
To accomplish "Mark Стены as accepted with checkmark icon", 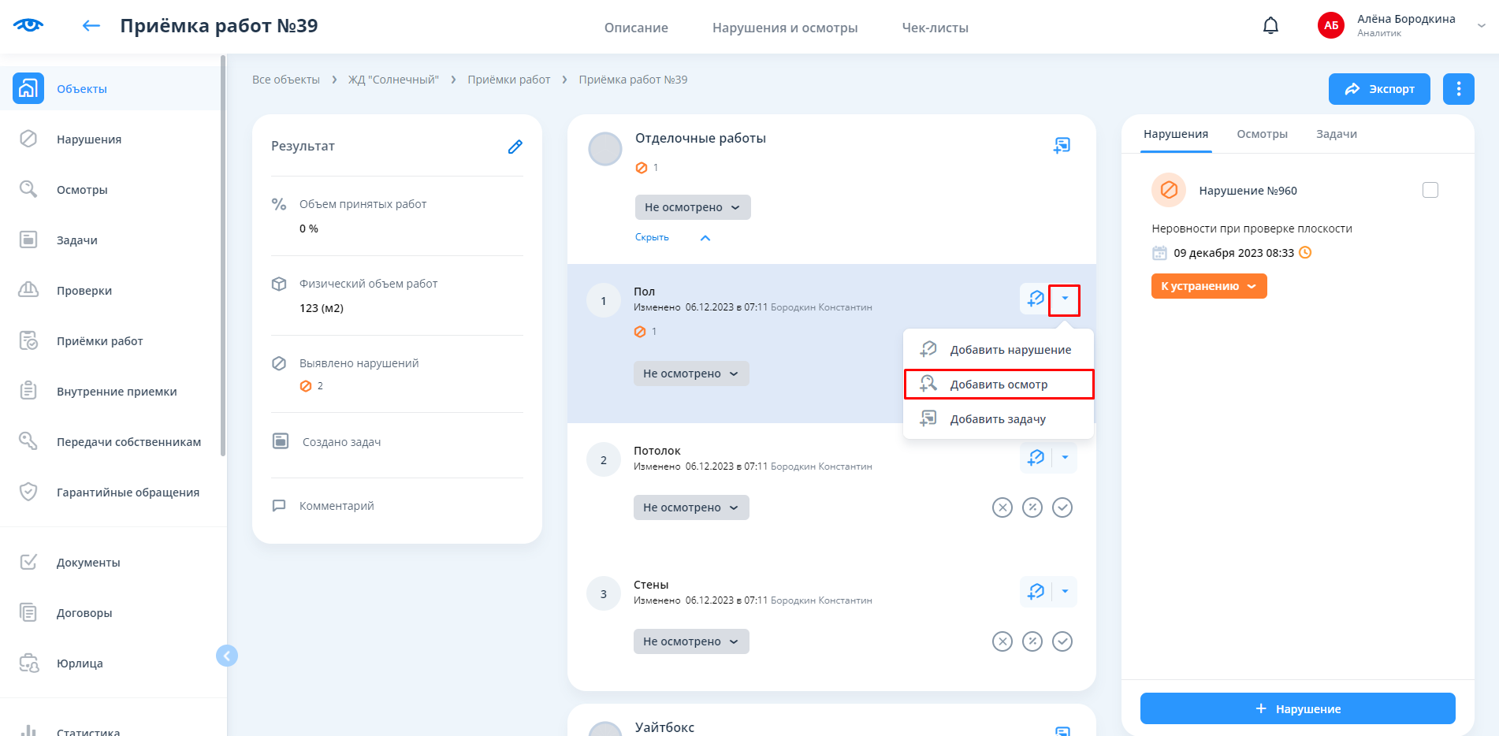I will tap(1062, 641).
